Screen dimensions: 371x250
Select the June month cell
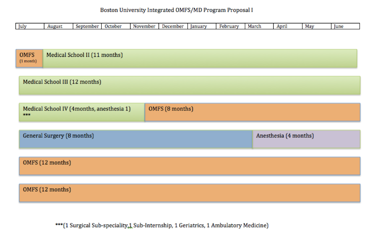(345, 26)
